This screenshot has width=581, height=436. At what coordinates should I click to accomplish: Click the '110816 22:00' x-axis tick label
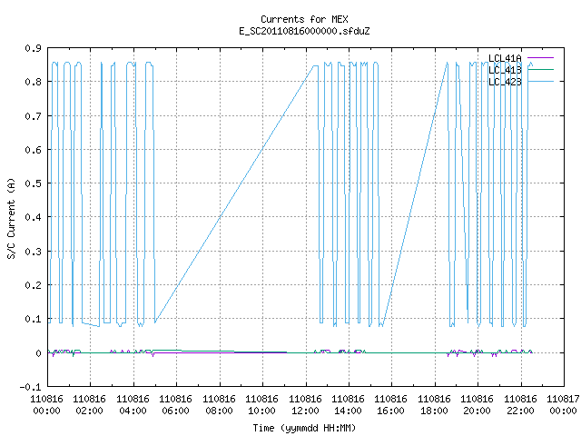click(520, 404)
